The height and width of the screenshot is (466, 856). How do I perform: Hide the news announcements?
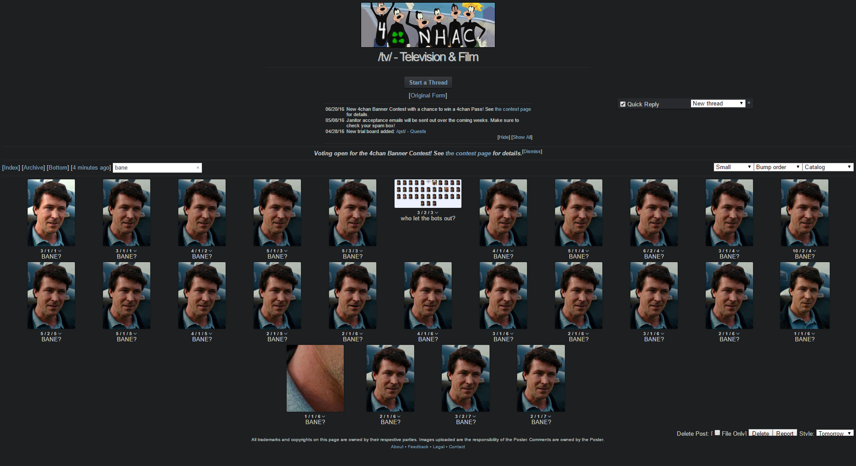click(504, 137)
